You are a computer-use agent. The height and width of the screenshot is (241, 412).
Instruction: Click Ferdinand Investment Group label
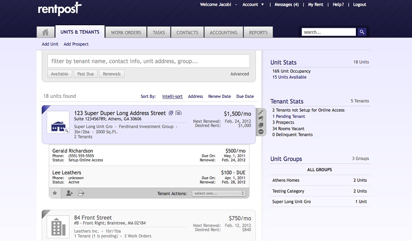click(146, 126)
